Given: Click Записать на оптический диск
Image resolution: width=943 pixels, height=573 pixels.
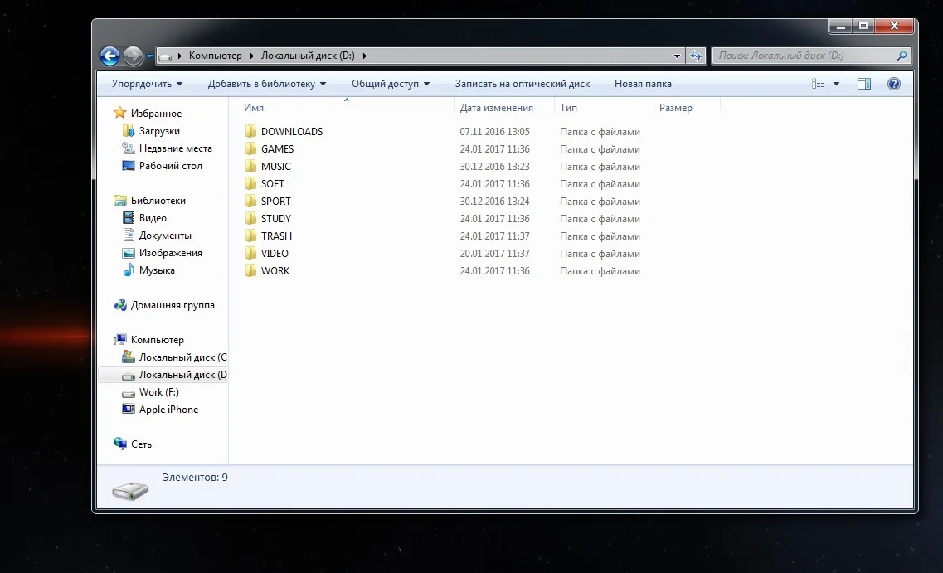Looking at the screenshot, I should point(522,84).
